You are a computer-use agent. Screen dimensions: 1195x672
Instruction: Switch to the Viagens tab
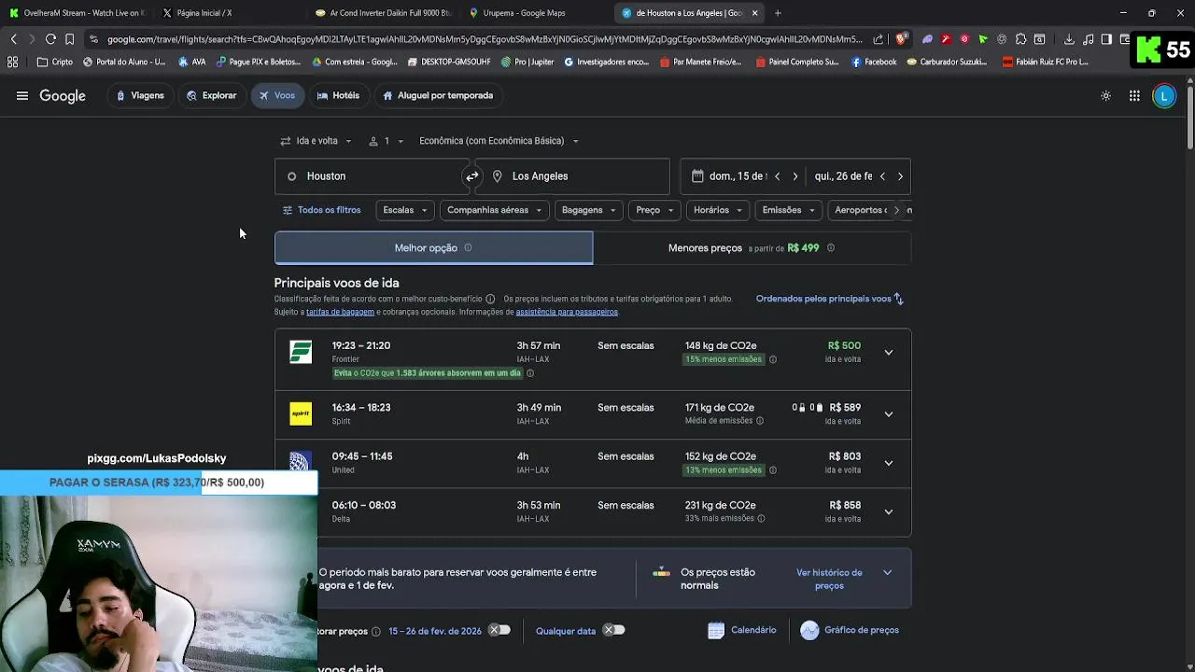[x=140, y=95]
